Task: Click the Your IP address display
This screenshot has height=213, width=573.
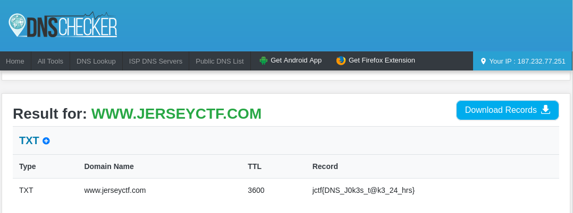Action: (523, 61)
